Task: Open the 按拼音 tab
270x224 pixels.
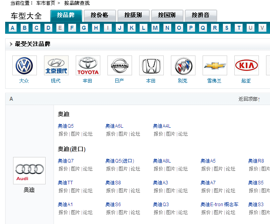Action: 201,15
